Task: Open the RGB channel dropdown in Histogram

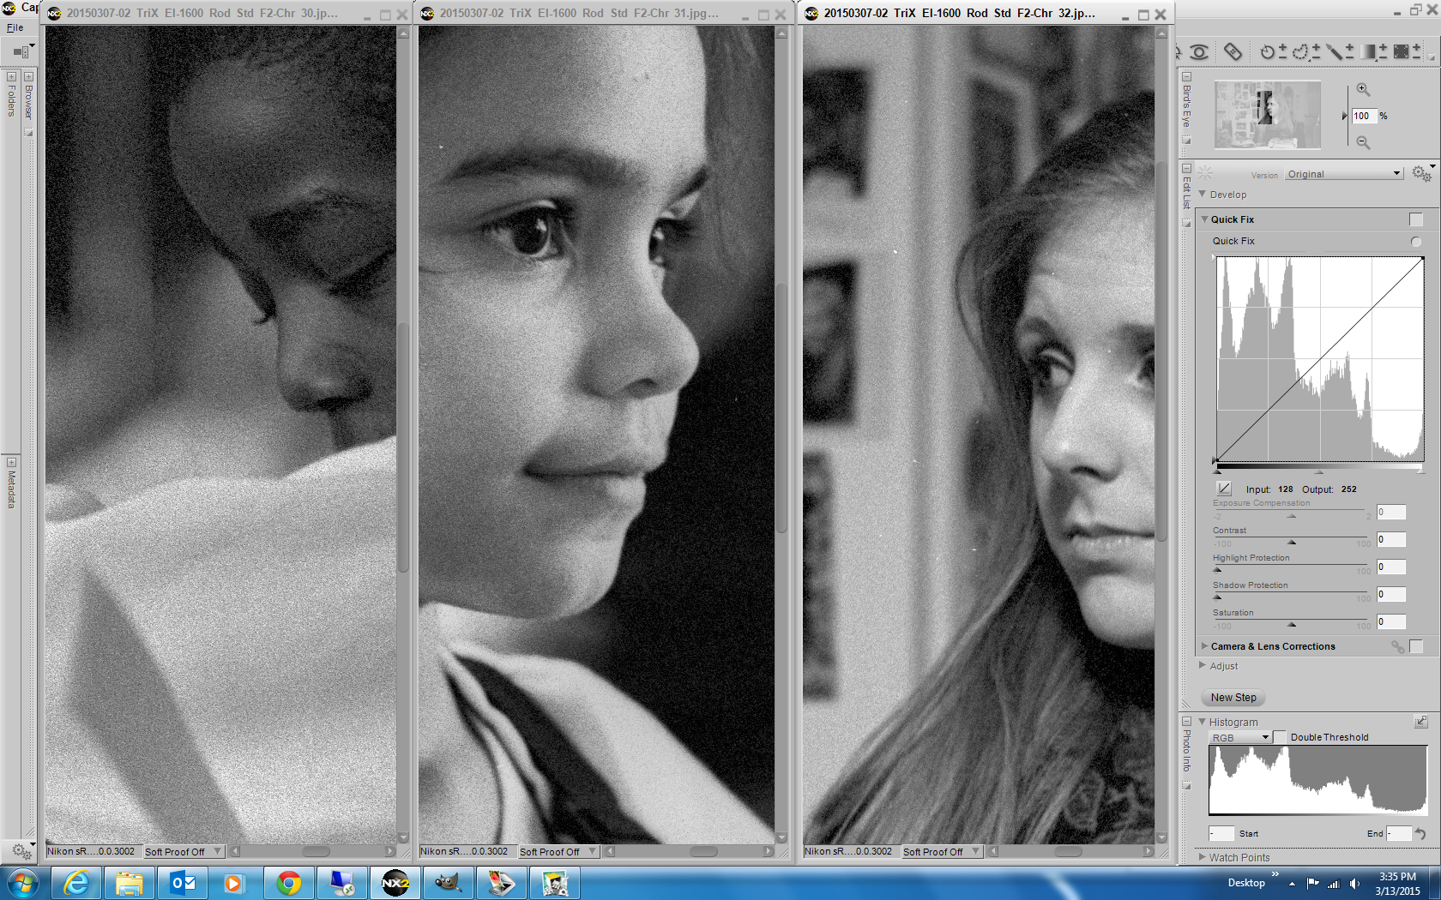Action: pyautogui.click(x=1239, y=737)
